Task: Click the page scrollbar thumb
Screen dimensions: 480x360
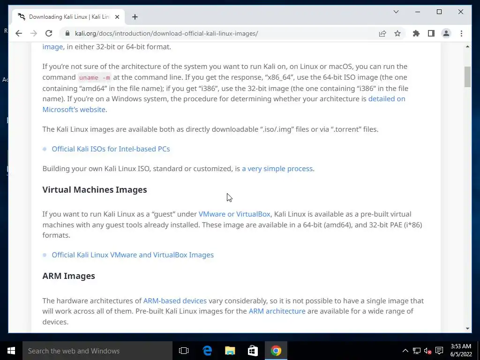Action: tap(467, 77)
